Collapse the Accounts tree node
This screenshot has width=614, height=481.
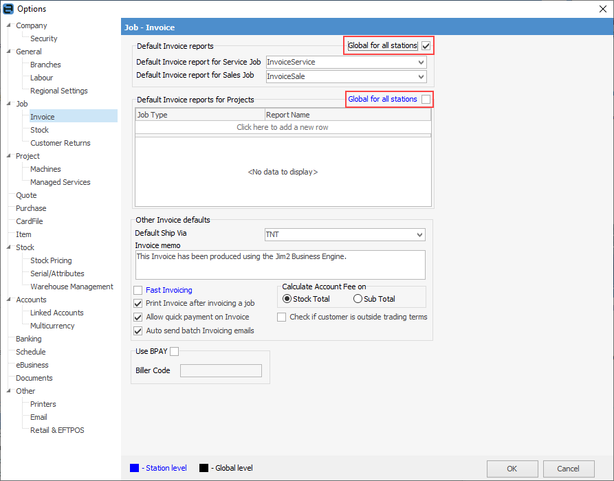point(8,300)
